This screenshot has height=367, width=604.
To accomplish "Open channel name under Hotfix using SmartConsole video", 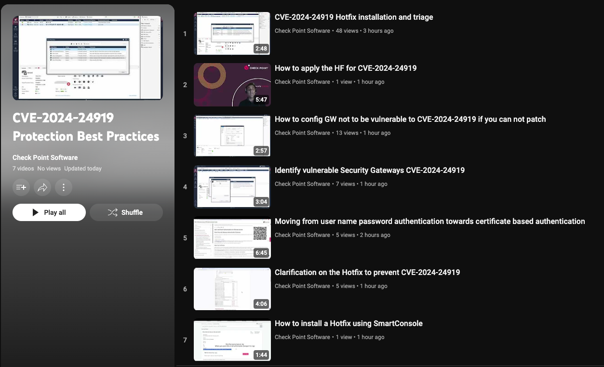I will click(x=302, y=337).
